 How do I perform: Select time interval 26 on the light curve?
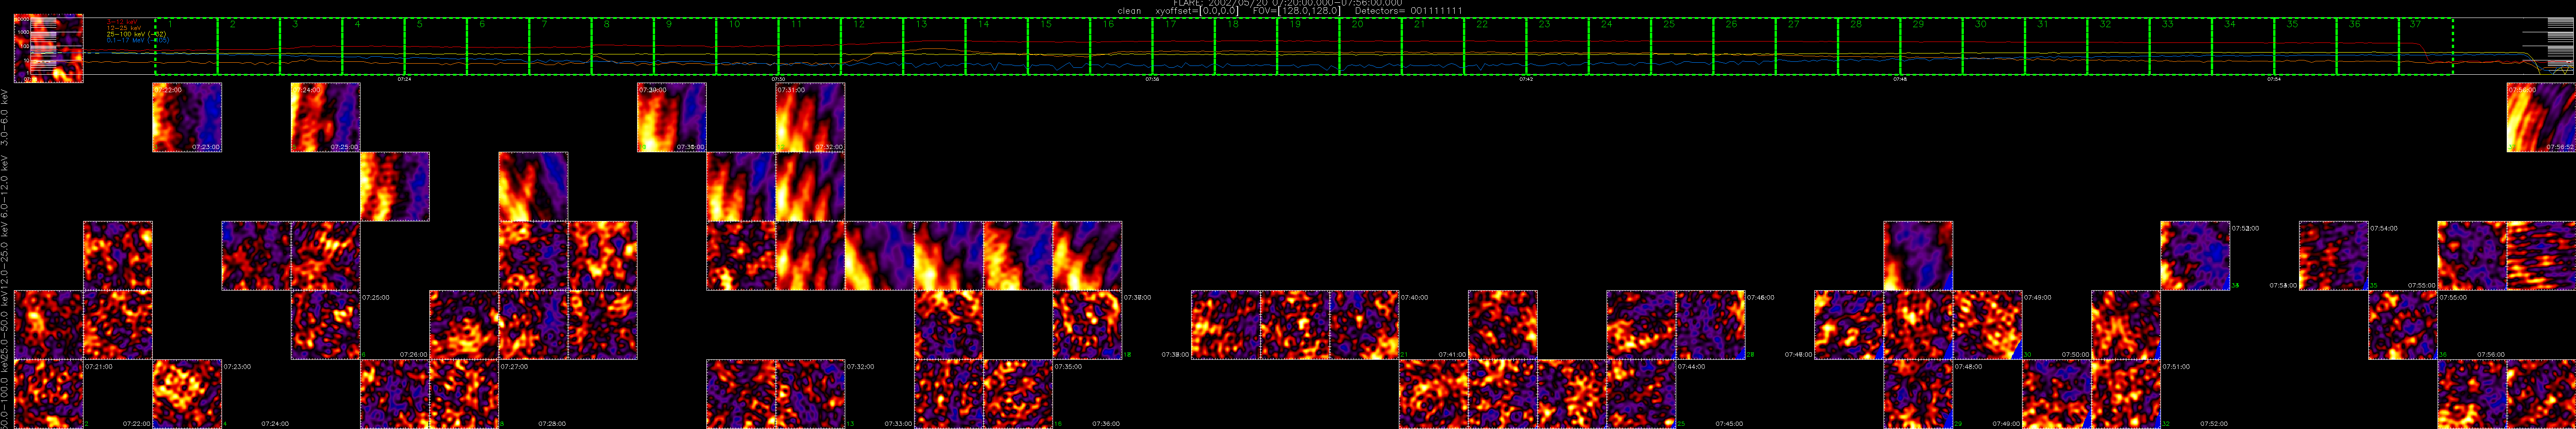(1744, 46)
